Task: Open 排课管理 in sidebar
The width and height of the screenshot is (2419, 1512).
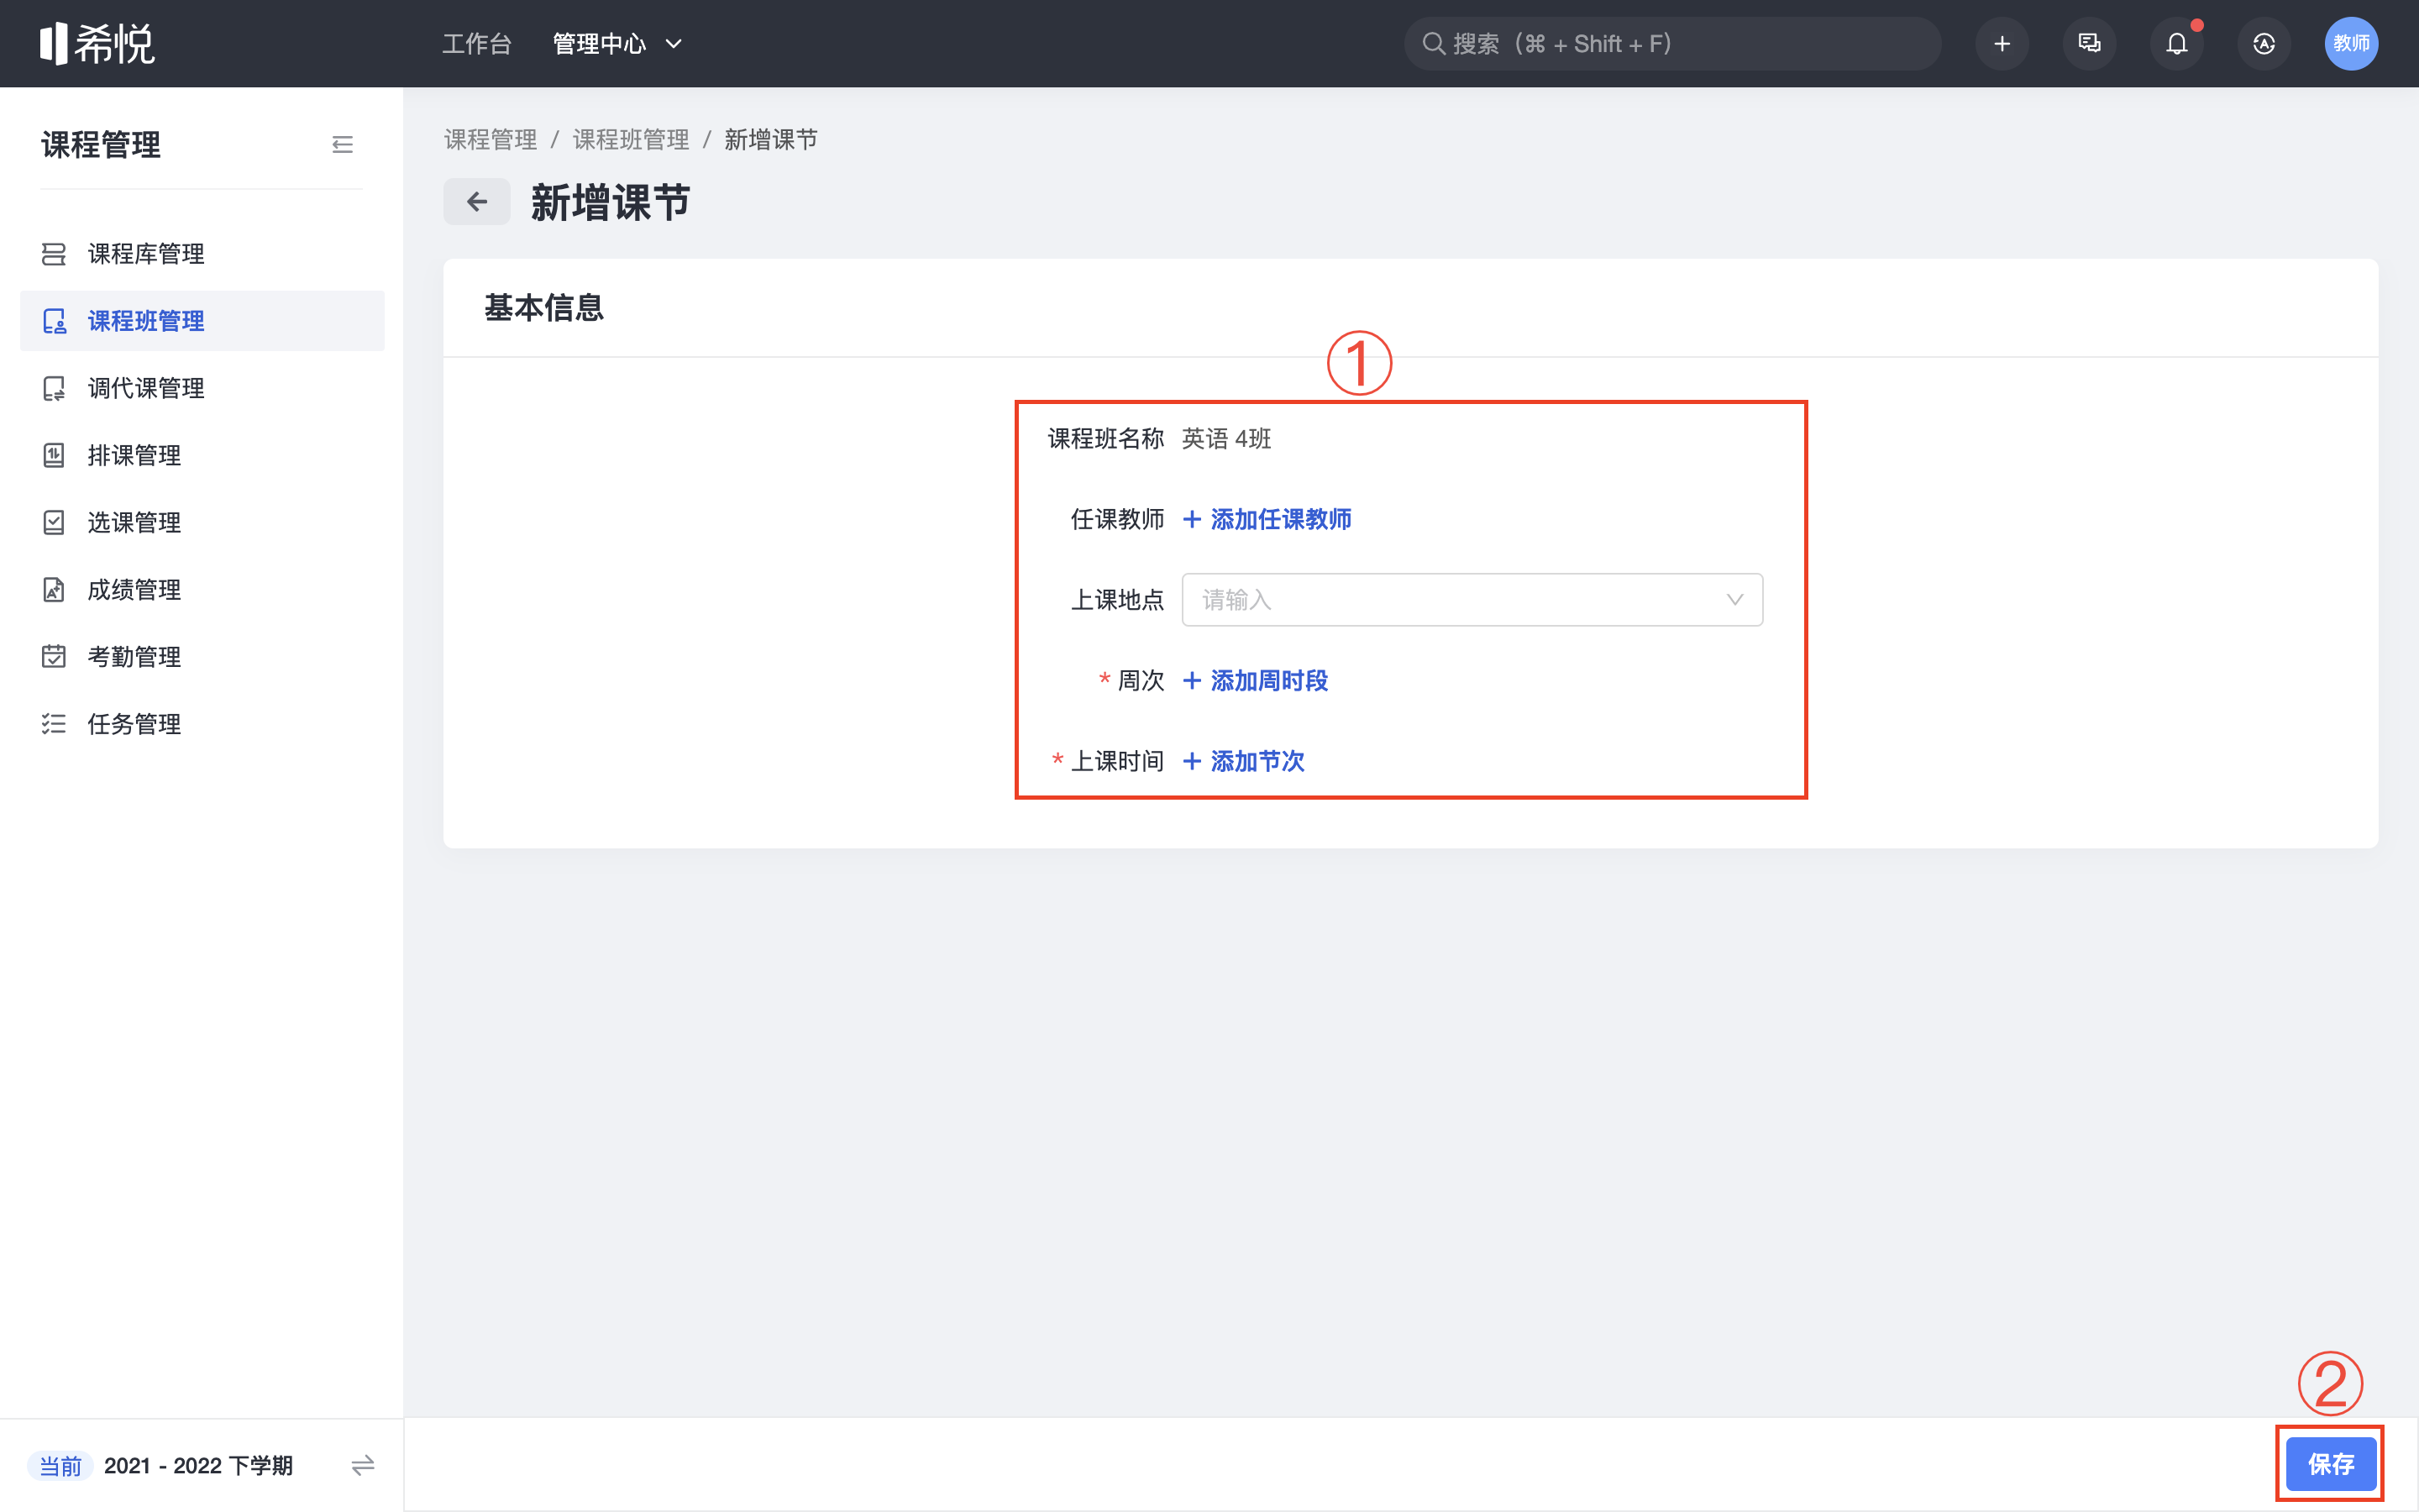Action: [x=202, y=455]
